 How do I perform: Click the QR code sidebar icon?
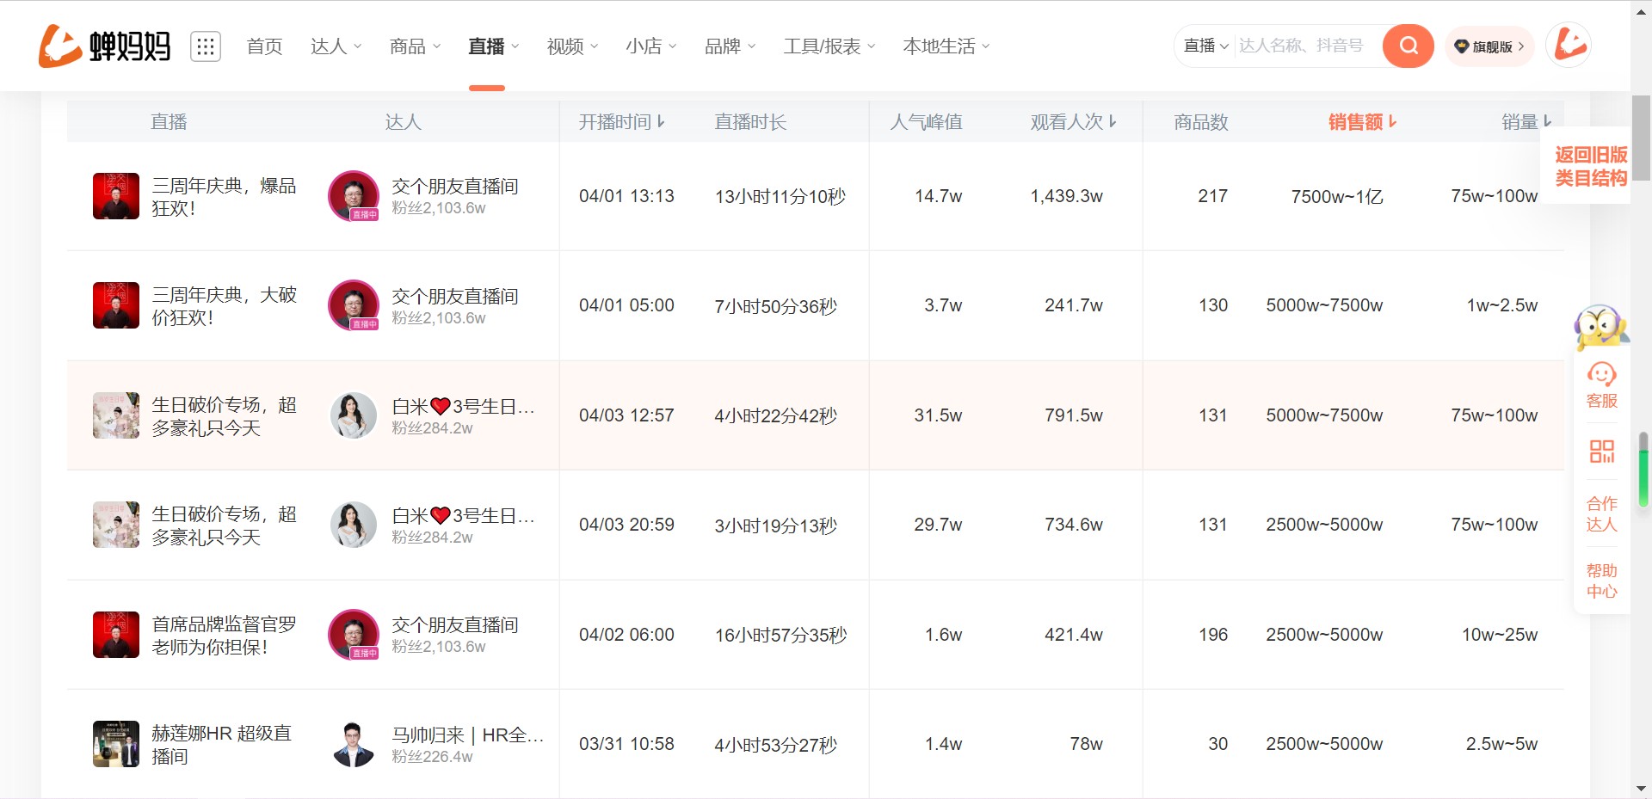(x=1601, y=451)
